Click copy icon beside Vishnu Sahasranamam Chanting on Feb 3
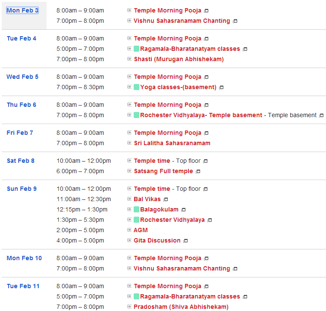The image size is (326, 311). coord(235,21)
